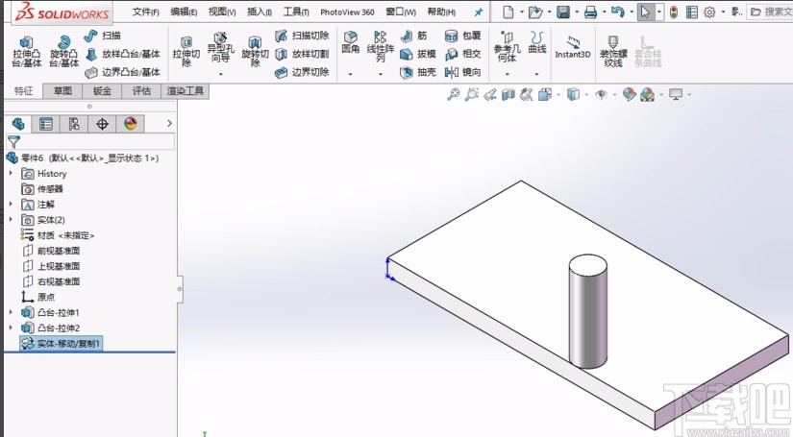Open the Hole Wizard (异型孔向导) dropdown arrow
Viewport: 793px width, 437px height.
219,75
